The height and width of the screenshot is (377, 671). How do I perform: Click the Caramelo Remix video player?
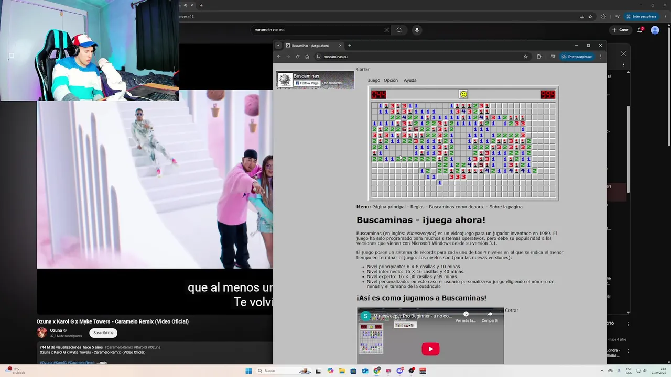pos(155,179)
